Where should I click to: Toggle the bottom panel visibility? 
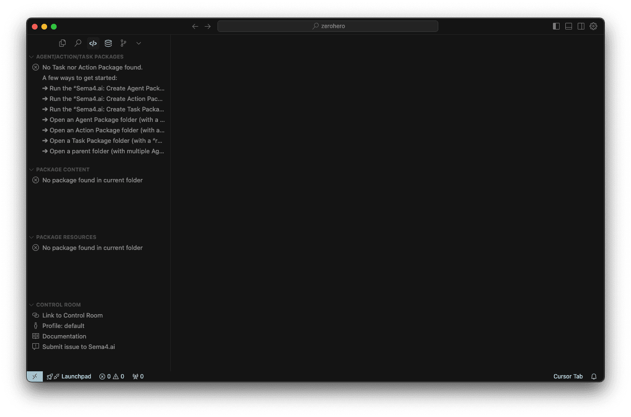568,26
